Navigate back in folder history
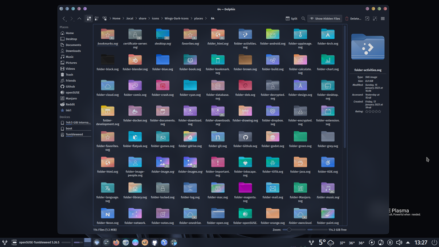The image size is (439, 247). point(64,18)
